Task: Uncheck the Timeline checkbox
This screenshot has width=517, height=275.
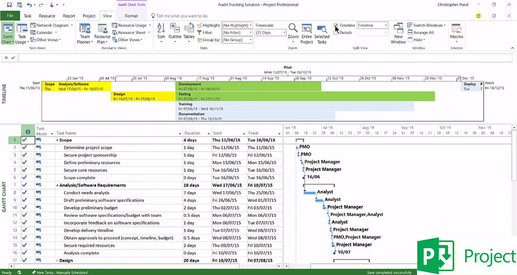Action: pyautogui.click(x=336, y=25)
